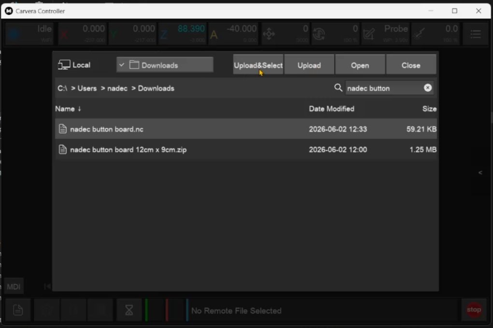Click the magnifier search icon
Viewport: 493px width, 328px height.
click(x=338, y=88)
